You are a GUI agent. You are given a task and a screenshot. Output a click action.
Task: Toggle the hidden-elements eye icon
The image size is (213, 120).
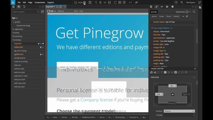[x=136, y=2]
